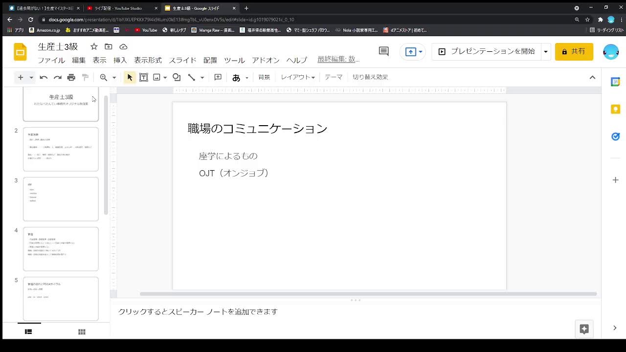Switch to the ライブ配信 YouTube Studio tab

[121, 8]
